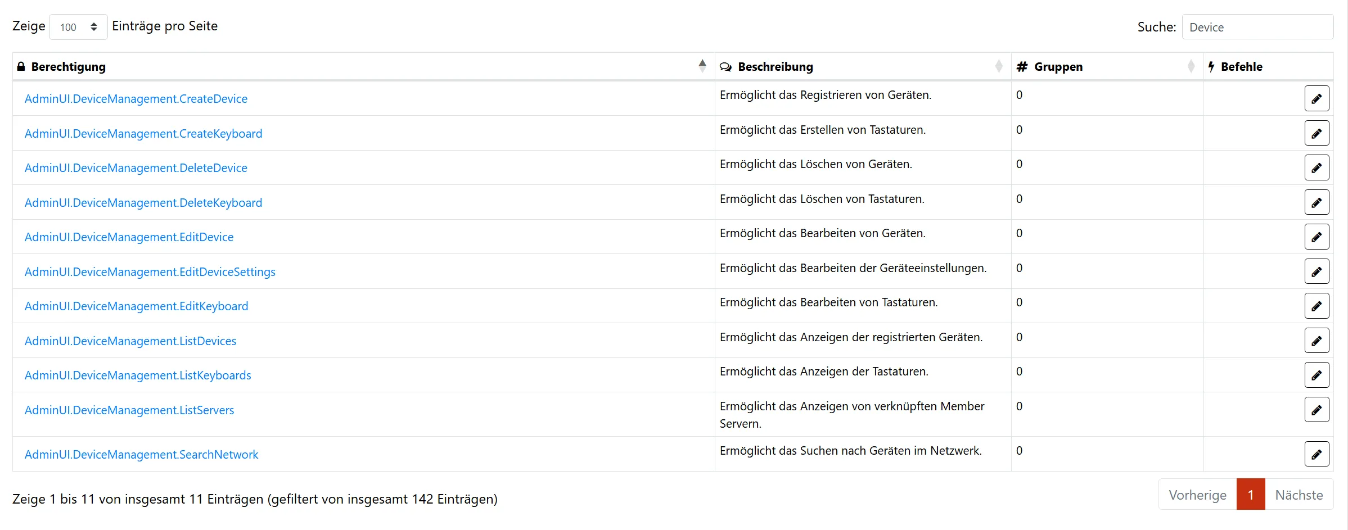
Task: Click the Vorherige pagination button
Action: (1197, 495)
